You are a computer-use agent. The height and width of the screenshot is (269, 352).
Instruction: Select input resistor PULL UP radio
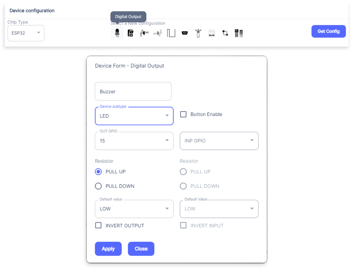point(183,172)
